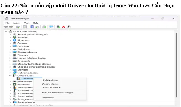Image resolution: width=181 pixels, height=107 pixels.
Task: Click the Processors chip icon
Action: (x=15, y=84)
